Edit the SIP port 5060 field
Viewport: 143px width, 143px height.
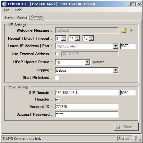(128, 93)
